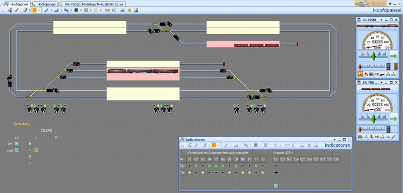Switch to the second Hoofdpaneel tab

click(43, 5)
